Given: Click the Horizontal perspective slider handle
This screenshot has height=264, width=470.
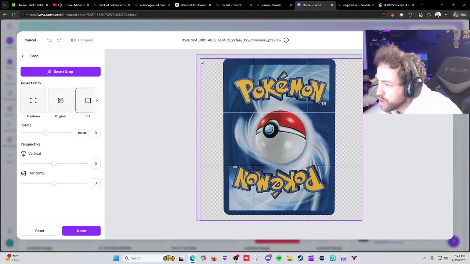Looking at the screenshot, I should [x=54, y=183].
